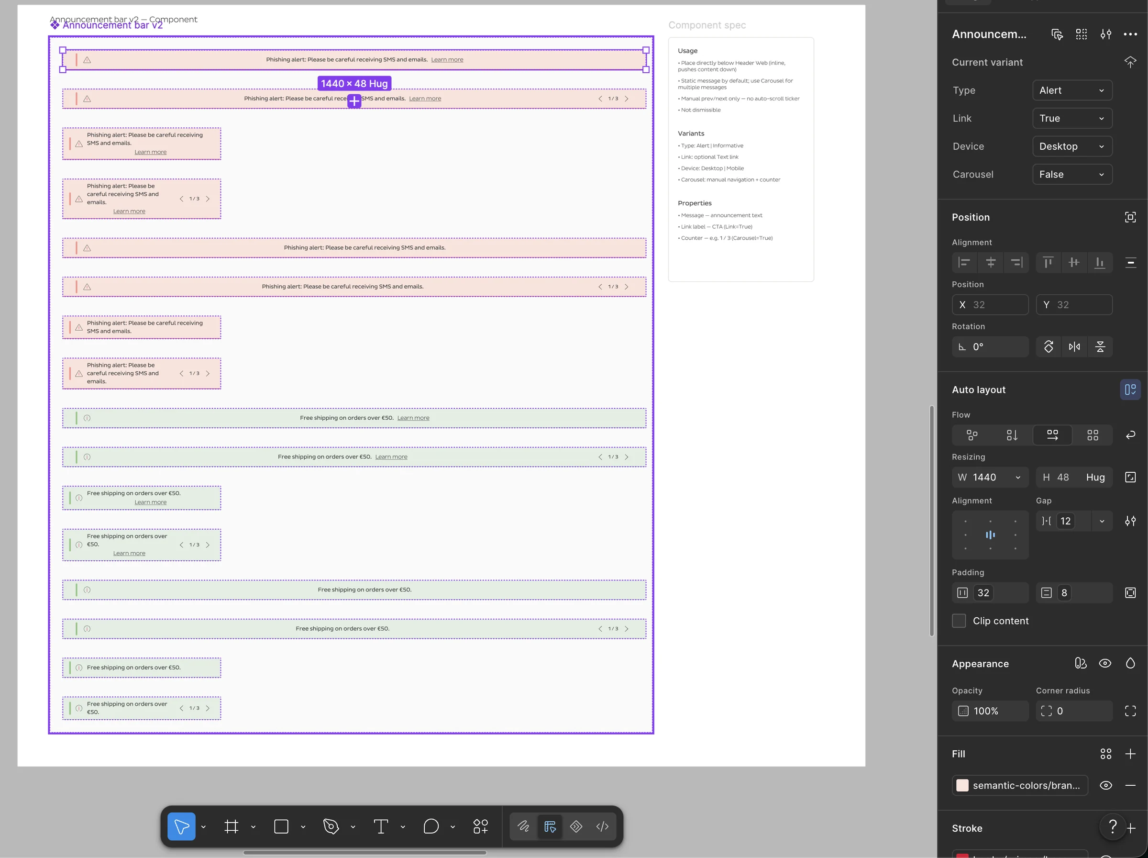Switch to Dev Mode code icon
The image size is (1148, 858).
(x=603, y=826)
